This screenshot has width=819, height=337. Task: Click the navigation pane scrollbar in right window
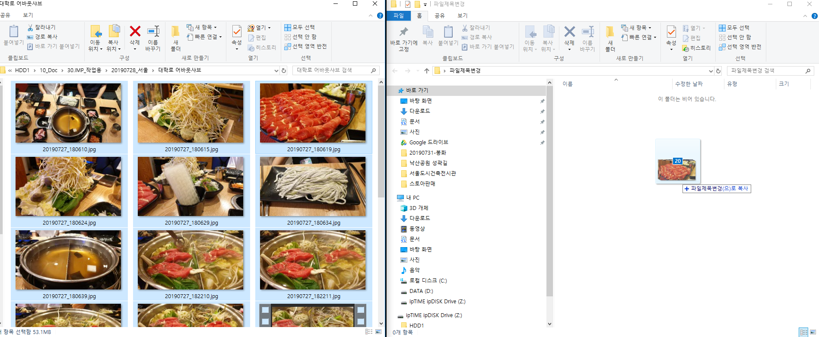tap(549, 191)
